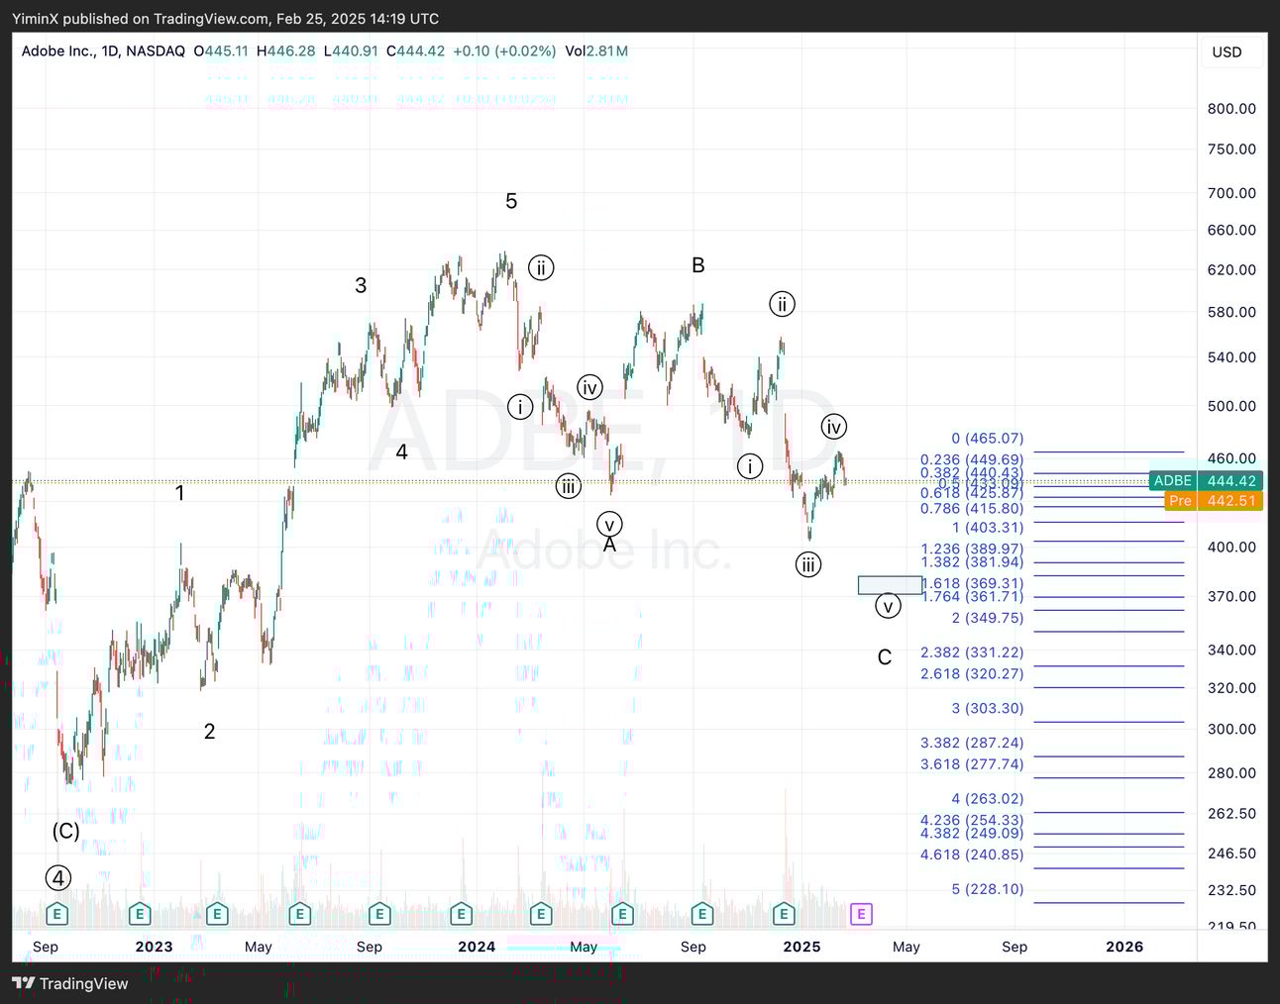The width and height of the screenshot is (1280, 1004).
Task: Click the 340.00 price axis label
Action: click(1231, 651)
